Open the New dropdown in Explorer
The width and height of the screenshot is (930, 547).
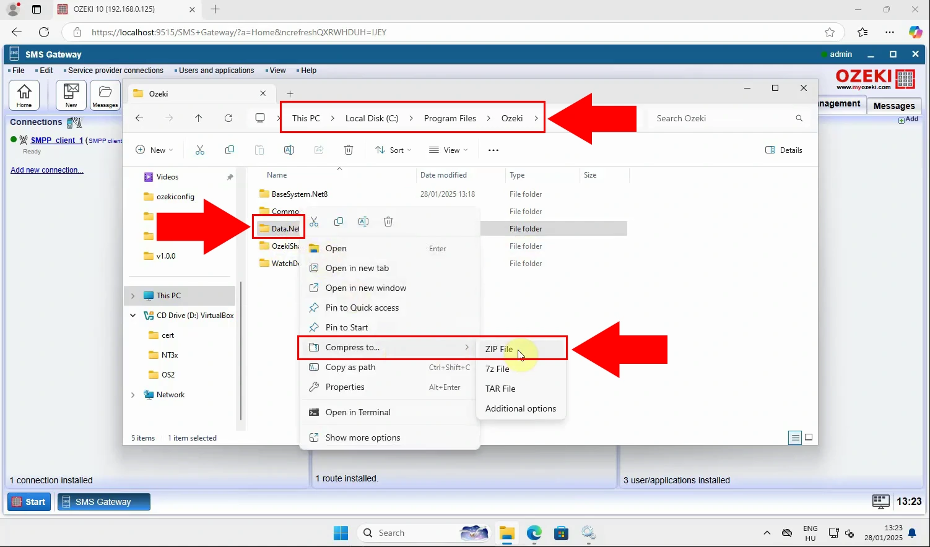pos(154,150)
